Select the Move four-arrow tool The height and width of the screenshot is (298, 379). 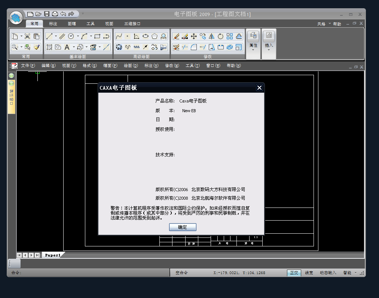[193, 36]
